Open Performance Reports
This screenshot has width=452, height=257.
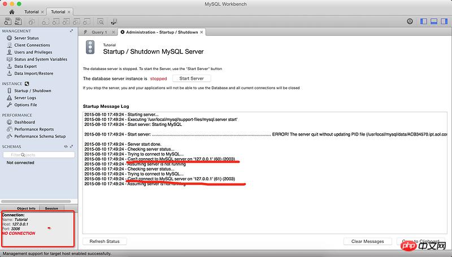34,129
